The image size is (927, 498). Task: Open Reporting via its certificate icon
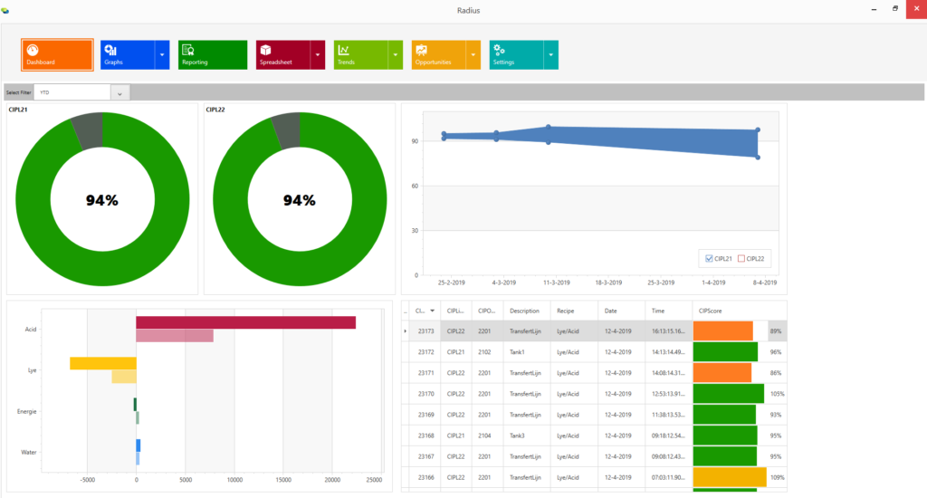188,50
